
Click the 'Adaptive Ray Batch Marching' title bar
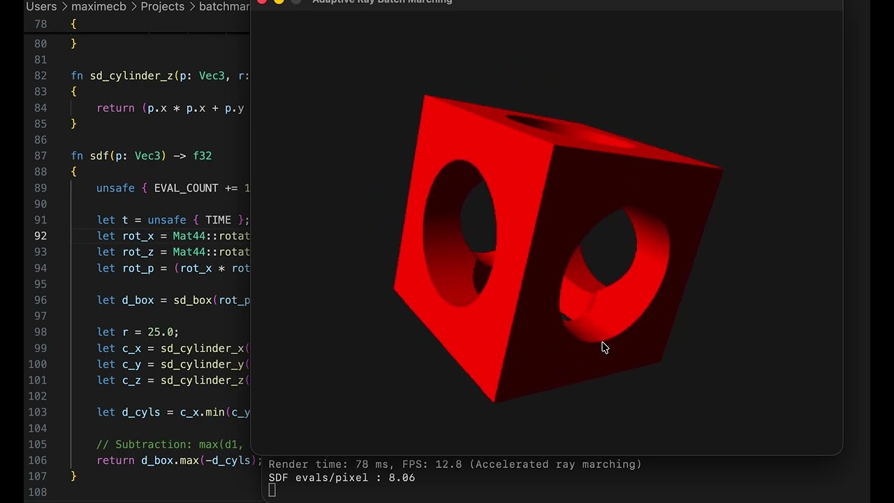pos(382,2)
